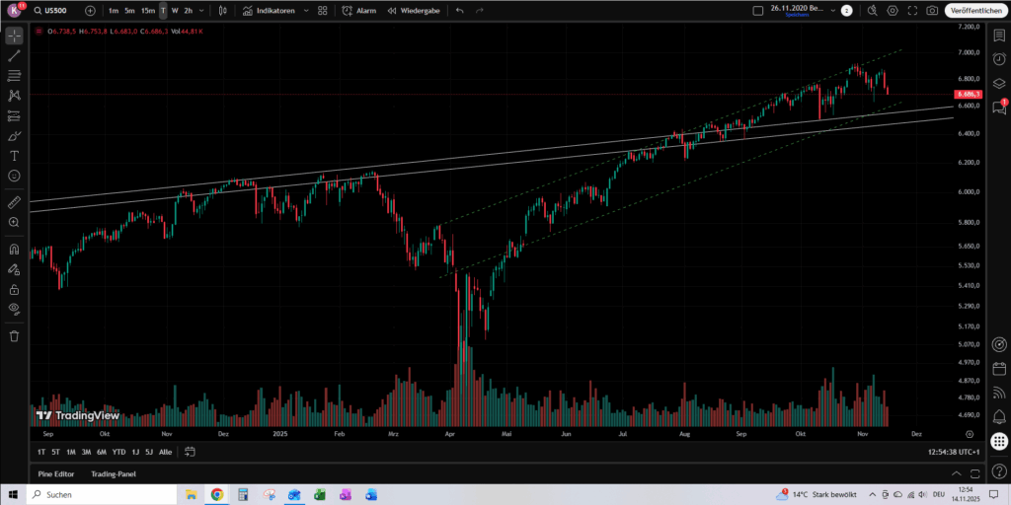Hide all drawings with eye icon
The image size is (1011, 505).
[14, 309]
